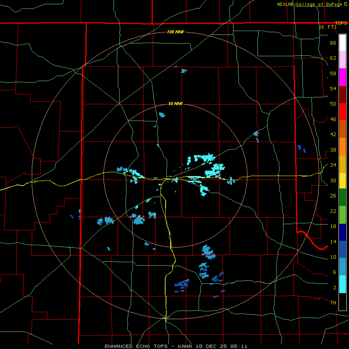Click the 54 legend value
The image size is (349, 349).
coord(333,88)
